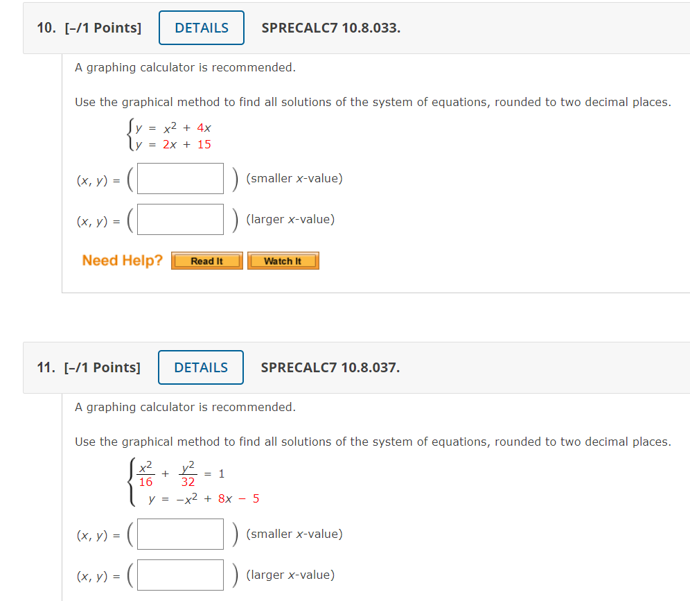The image size is (690, 601).
Task: Open DETAILS for question 10
Action: click(202, 28)
